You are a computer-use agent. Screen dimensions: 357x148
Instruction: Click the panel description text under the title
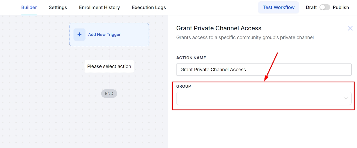245,37
